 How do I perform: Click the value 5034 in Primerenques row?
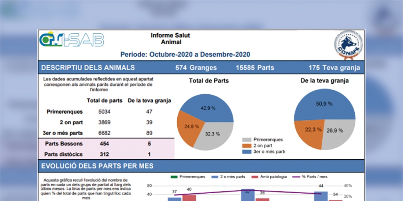[104, 112]
